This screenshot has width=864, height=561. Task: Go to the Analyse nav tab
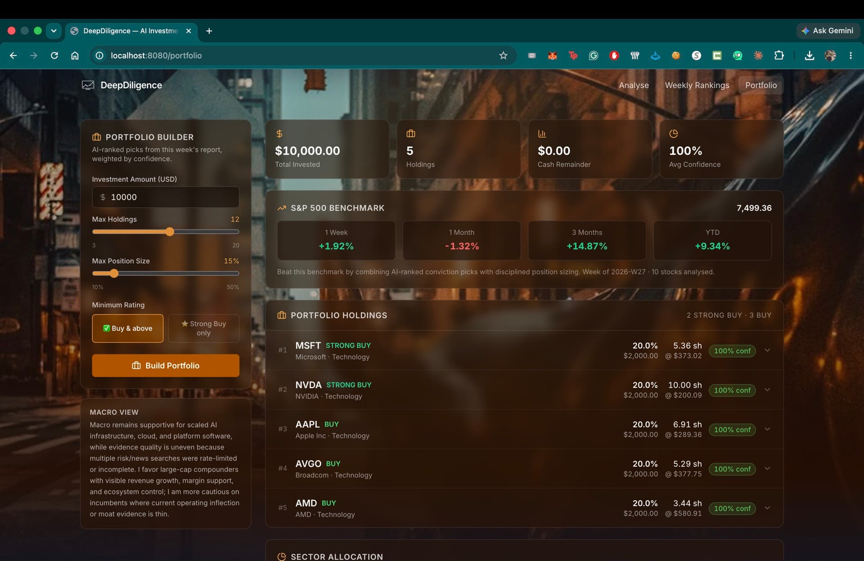[634, 85]
